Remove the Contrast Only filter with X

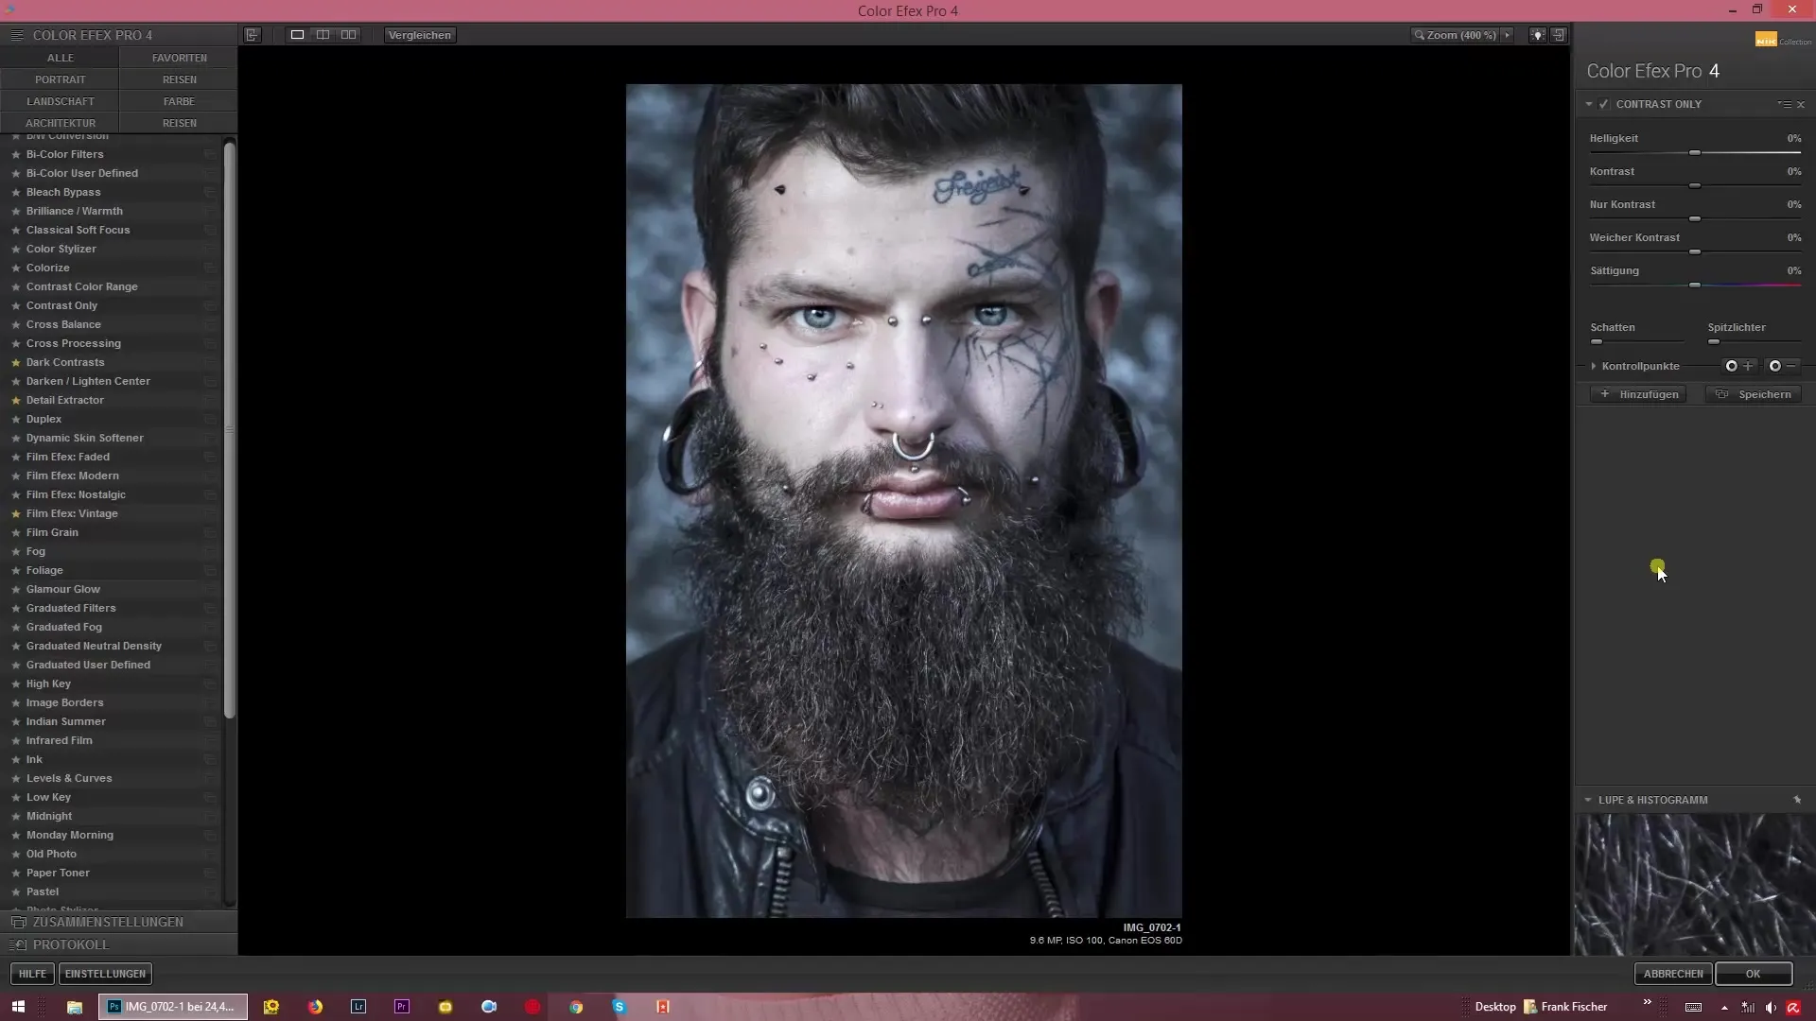tap(1801, 104)
